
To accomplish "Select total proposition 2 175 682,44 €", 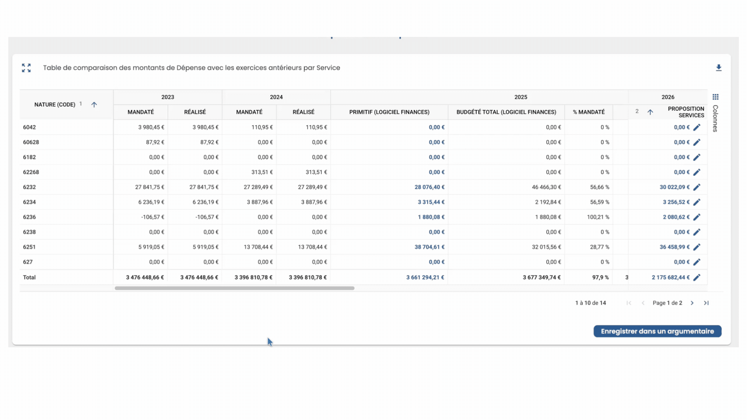I will (670, 277).
